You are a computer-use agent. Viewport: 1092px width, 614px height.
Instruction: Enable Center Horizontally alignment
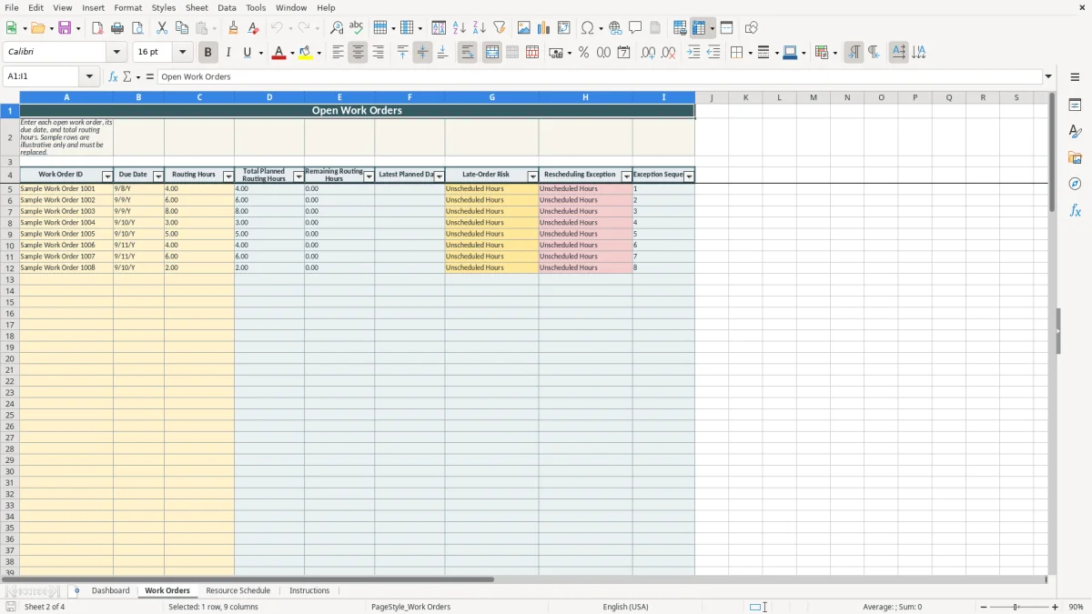pos(358,53)
